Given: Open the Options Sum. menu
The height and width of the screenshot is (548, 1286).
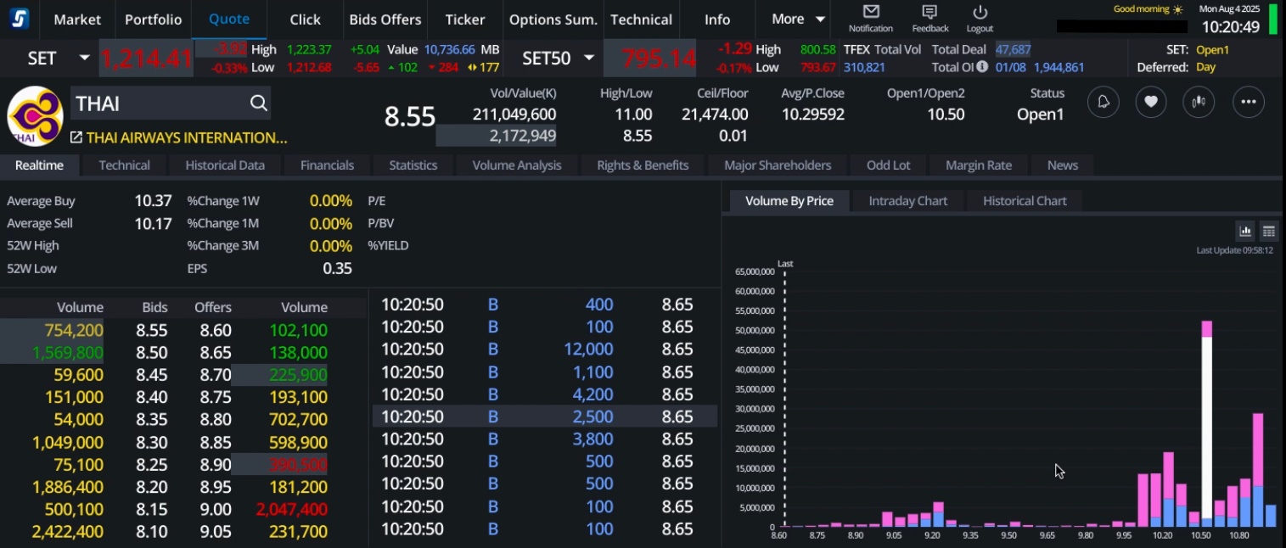Looking at the screenshot, I should tap(553, 19).
